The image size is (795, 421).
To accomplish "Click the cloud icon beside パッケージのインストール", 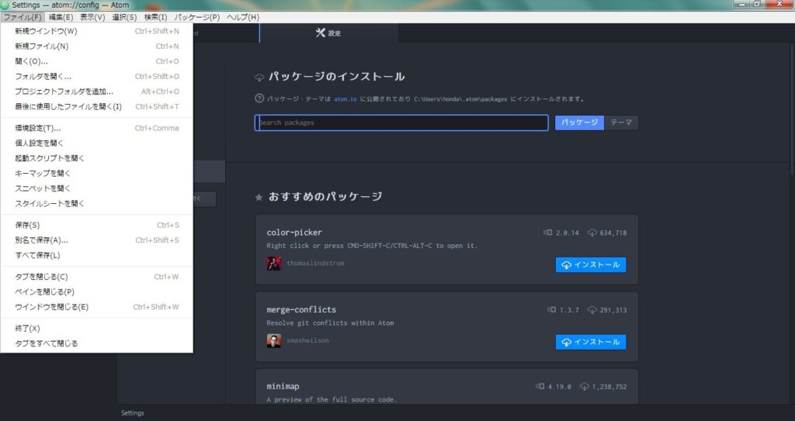I will point(259,78).
